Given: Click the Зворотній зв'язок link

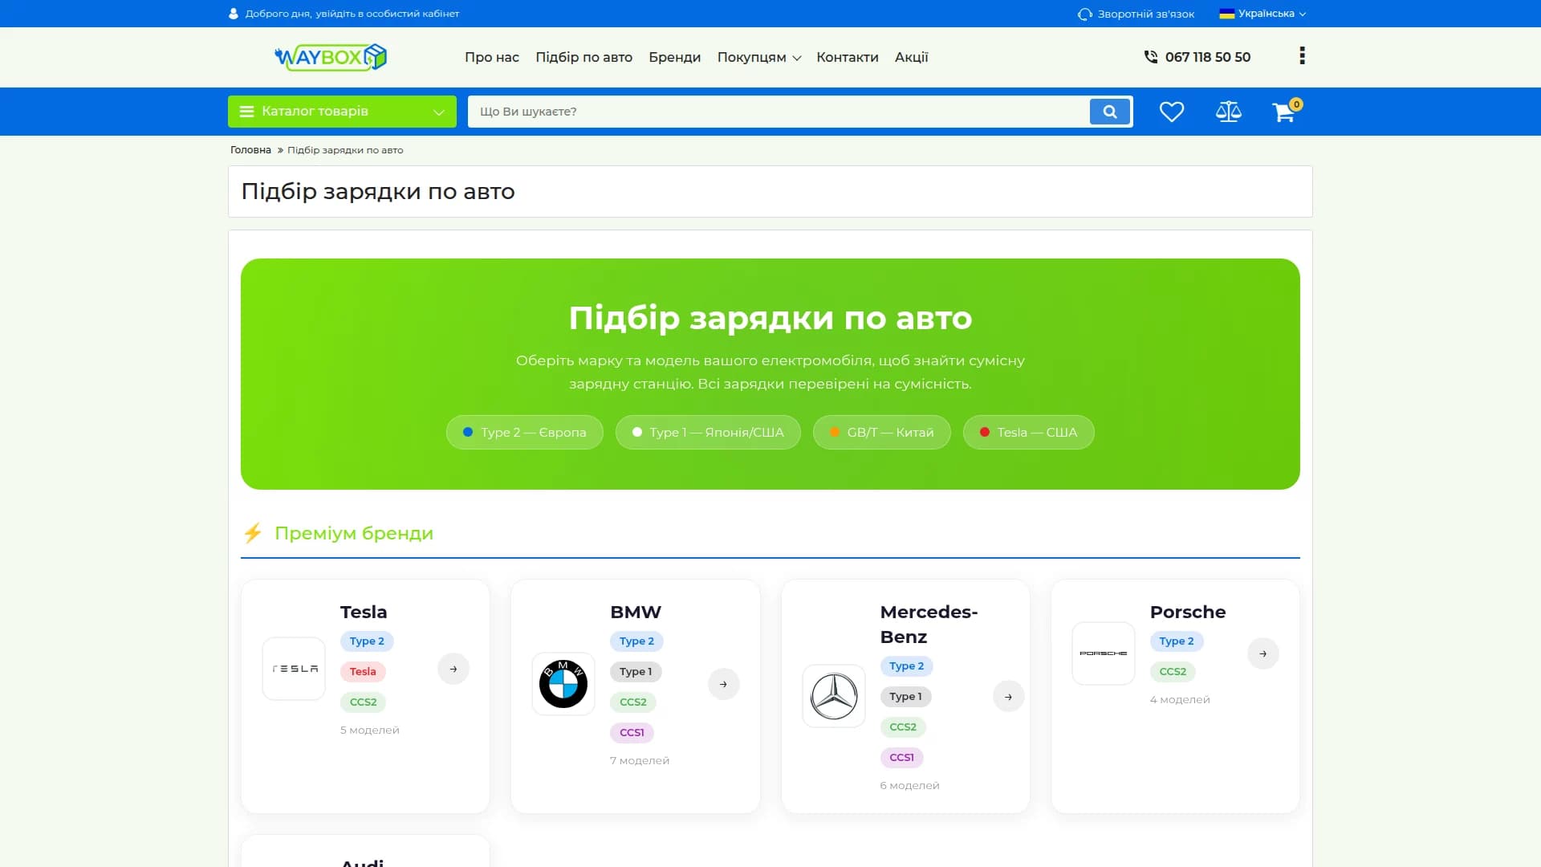Looking at the screenshot, I should pyautogui.click(x=1145, y=14).
